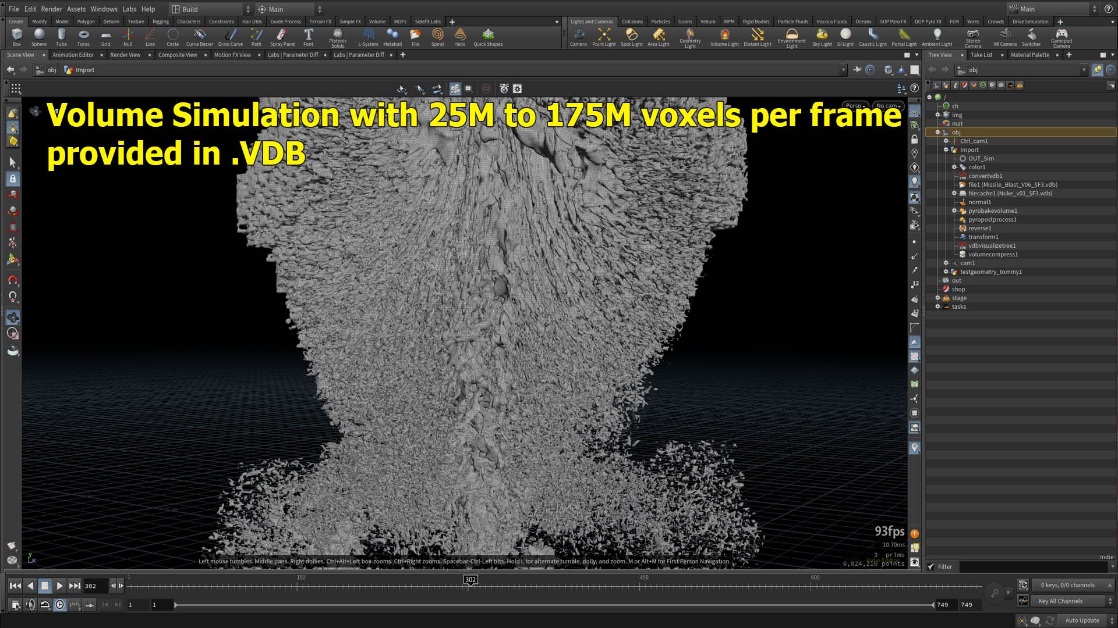Switch to the Render View tab
The image size is (1118, 628).
[125, 55]
